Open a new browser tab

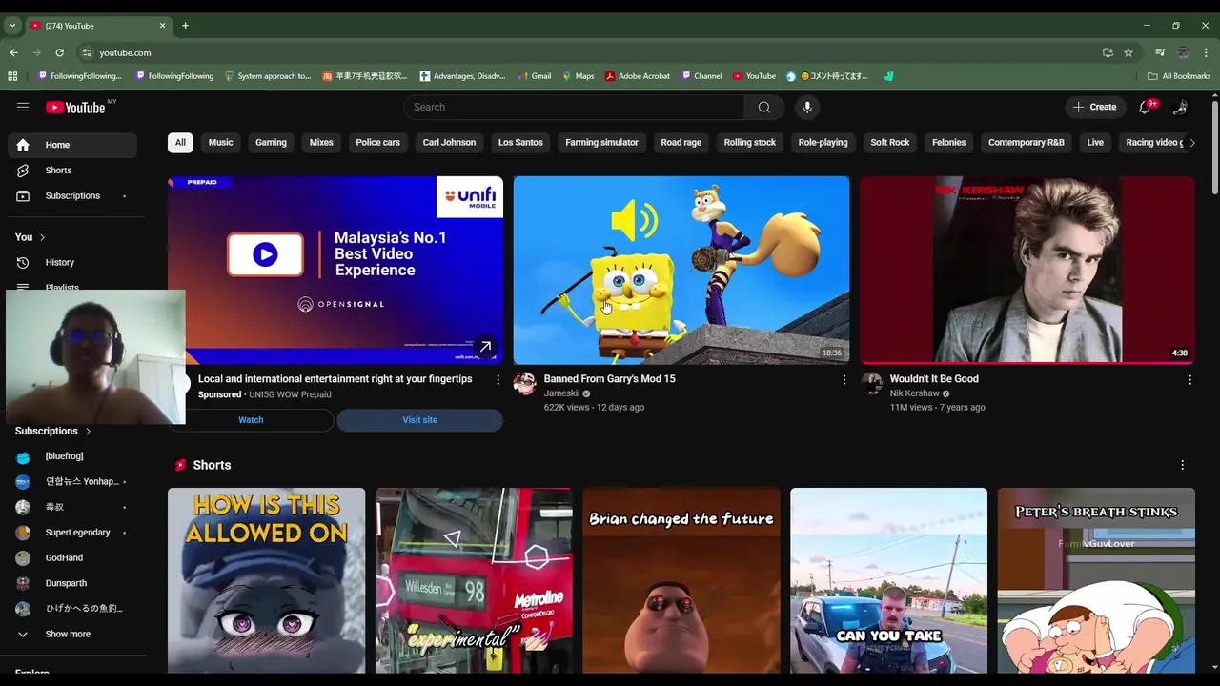point(185,26)
